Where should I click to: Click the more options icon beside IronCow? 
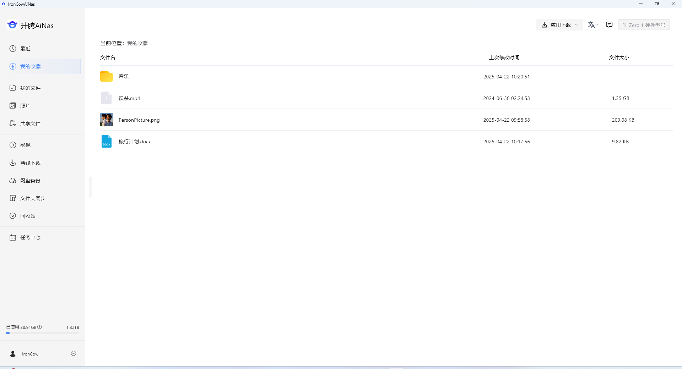click(x=74, y=353)
